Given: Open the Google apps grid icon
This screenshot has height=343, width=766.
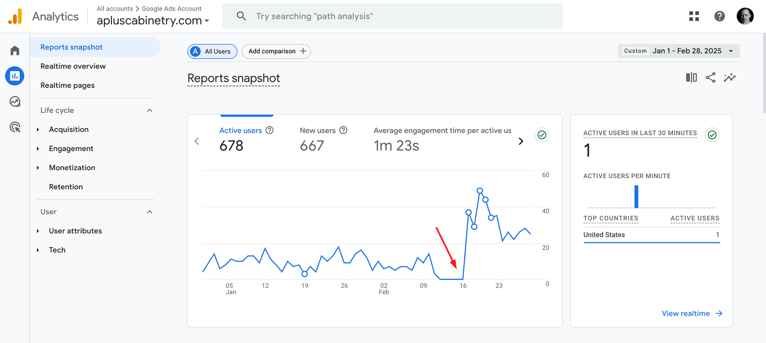Looking at the screenshot, I should tap(694, 16).
